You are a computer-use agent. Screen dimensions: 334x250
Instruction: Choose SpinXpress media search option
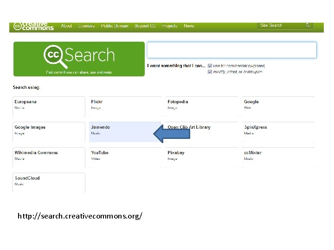[278, 132]
